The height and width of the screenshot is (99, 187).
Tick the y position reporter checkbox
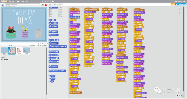click(49, 79)
